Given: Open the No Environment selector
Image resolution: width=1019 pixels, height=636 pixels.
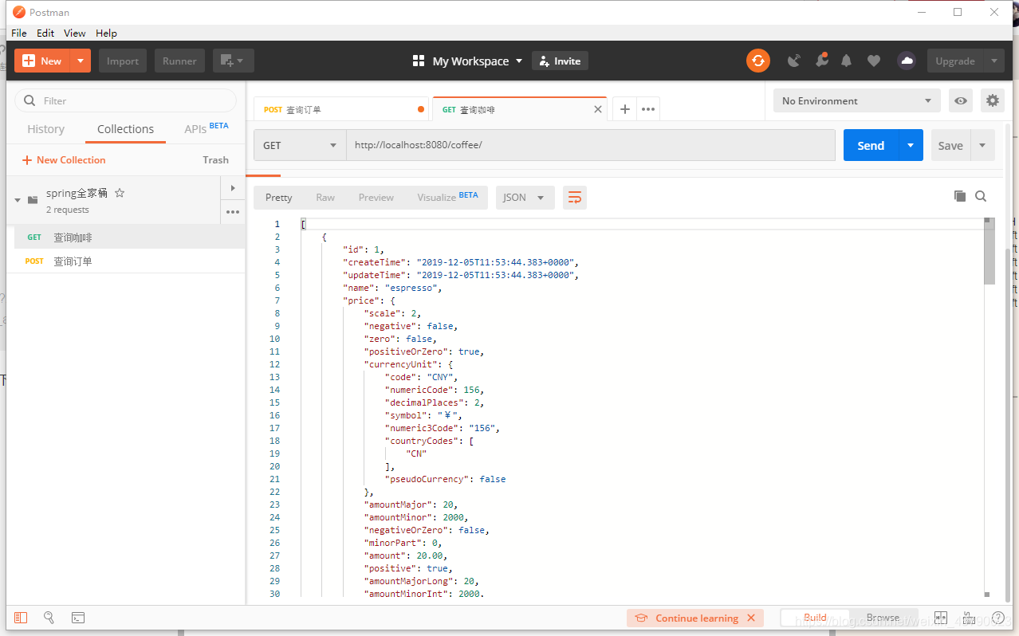Looking at the screenshot, I should click(857, 100).
